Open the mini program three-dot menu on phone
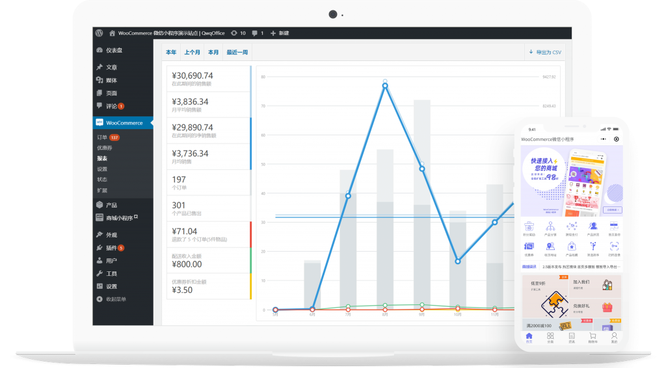 603,139
